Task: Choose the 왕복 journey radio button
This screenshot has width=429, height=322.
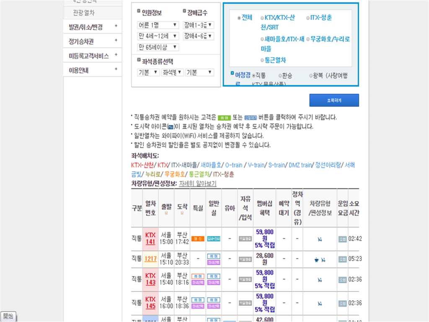Action: [x=311, y=76]
